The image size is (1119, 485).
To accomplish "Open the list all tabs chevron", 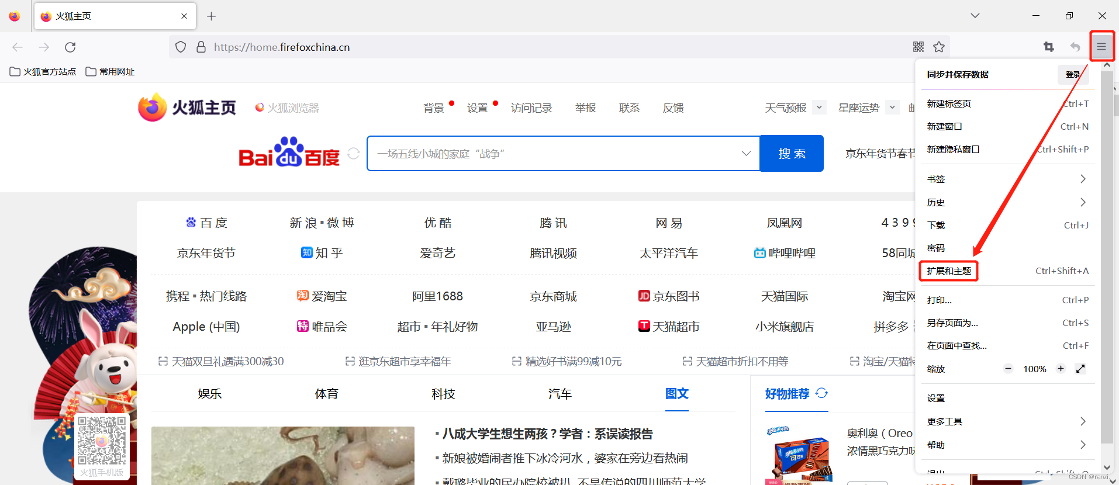I will click(x=975, y=16).
